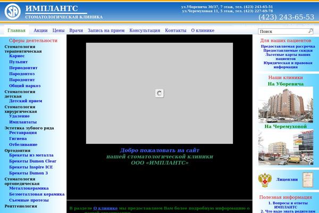Open the Общий наркоз link
Image resolution: width=319 pixels, height=213 pixels.
(x=25, y=86)
